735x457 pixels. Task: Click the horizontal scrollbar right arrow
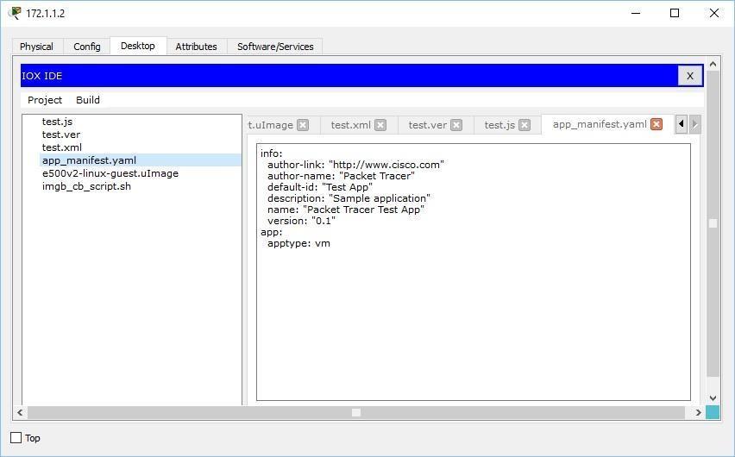tap(699, 412)
